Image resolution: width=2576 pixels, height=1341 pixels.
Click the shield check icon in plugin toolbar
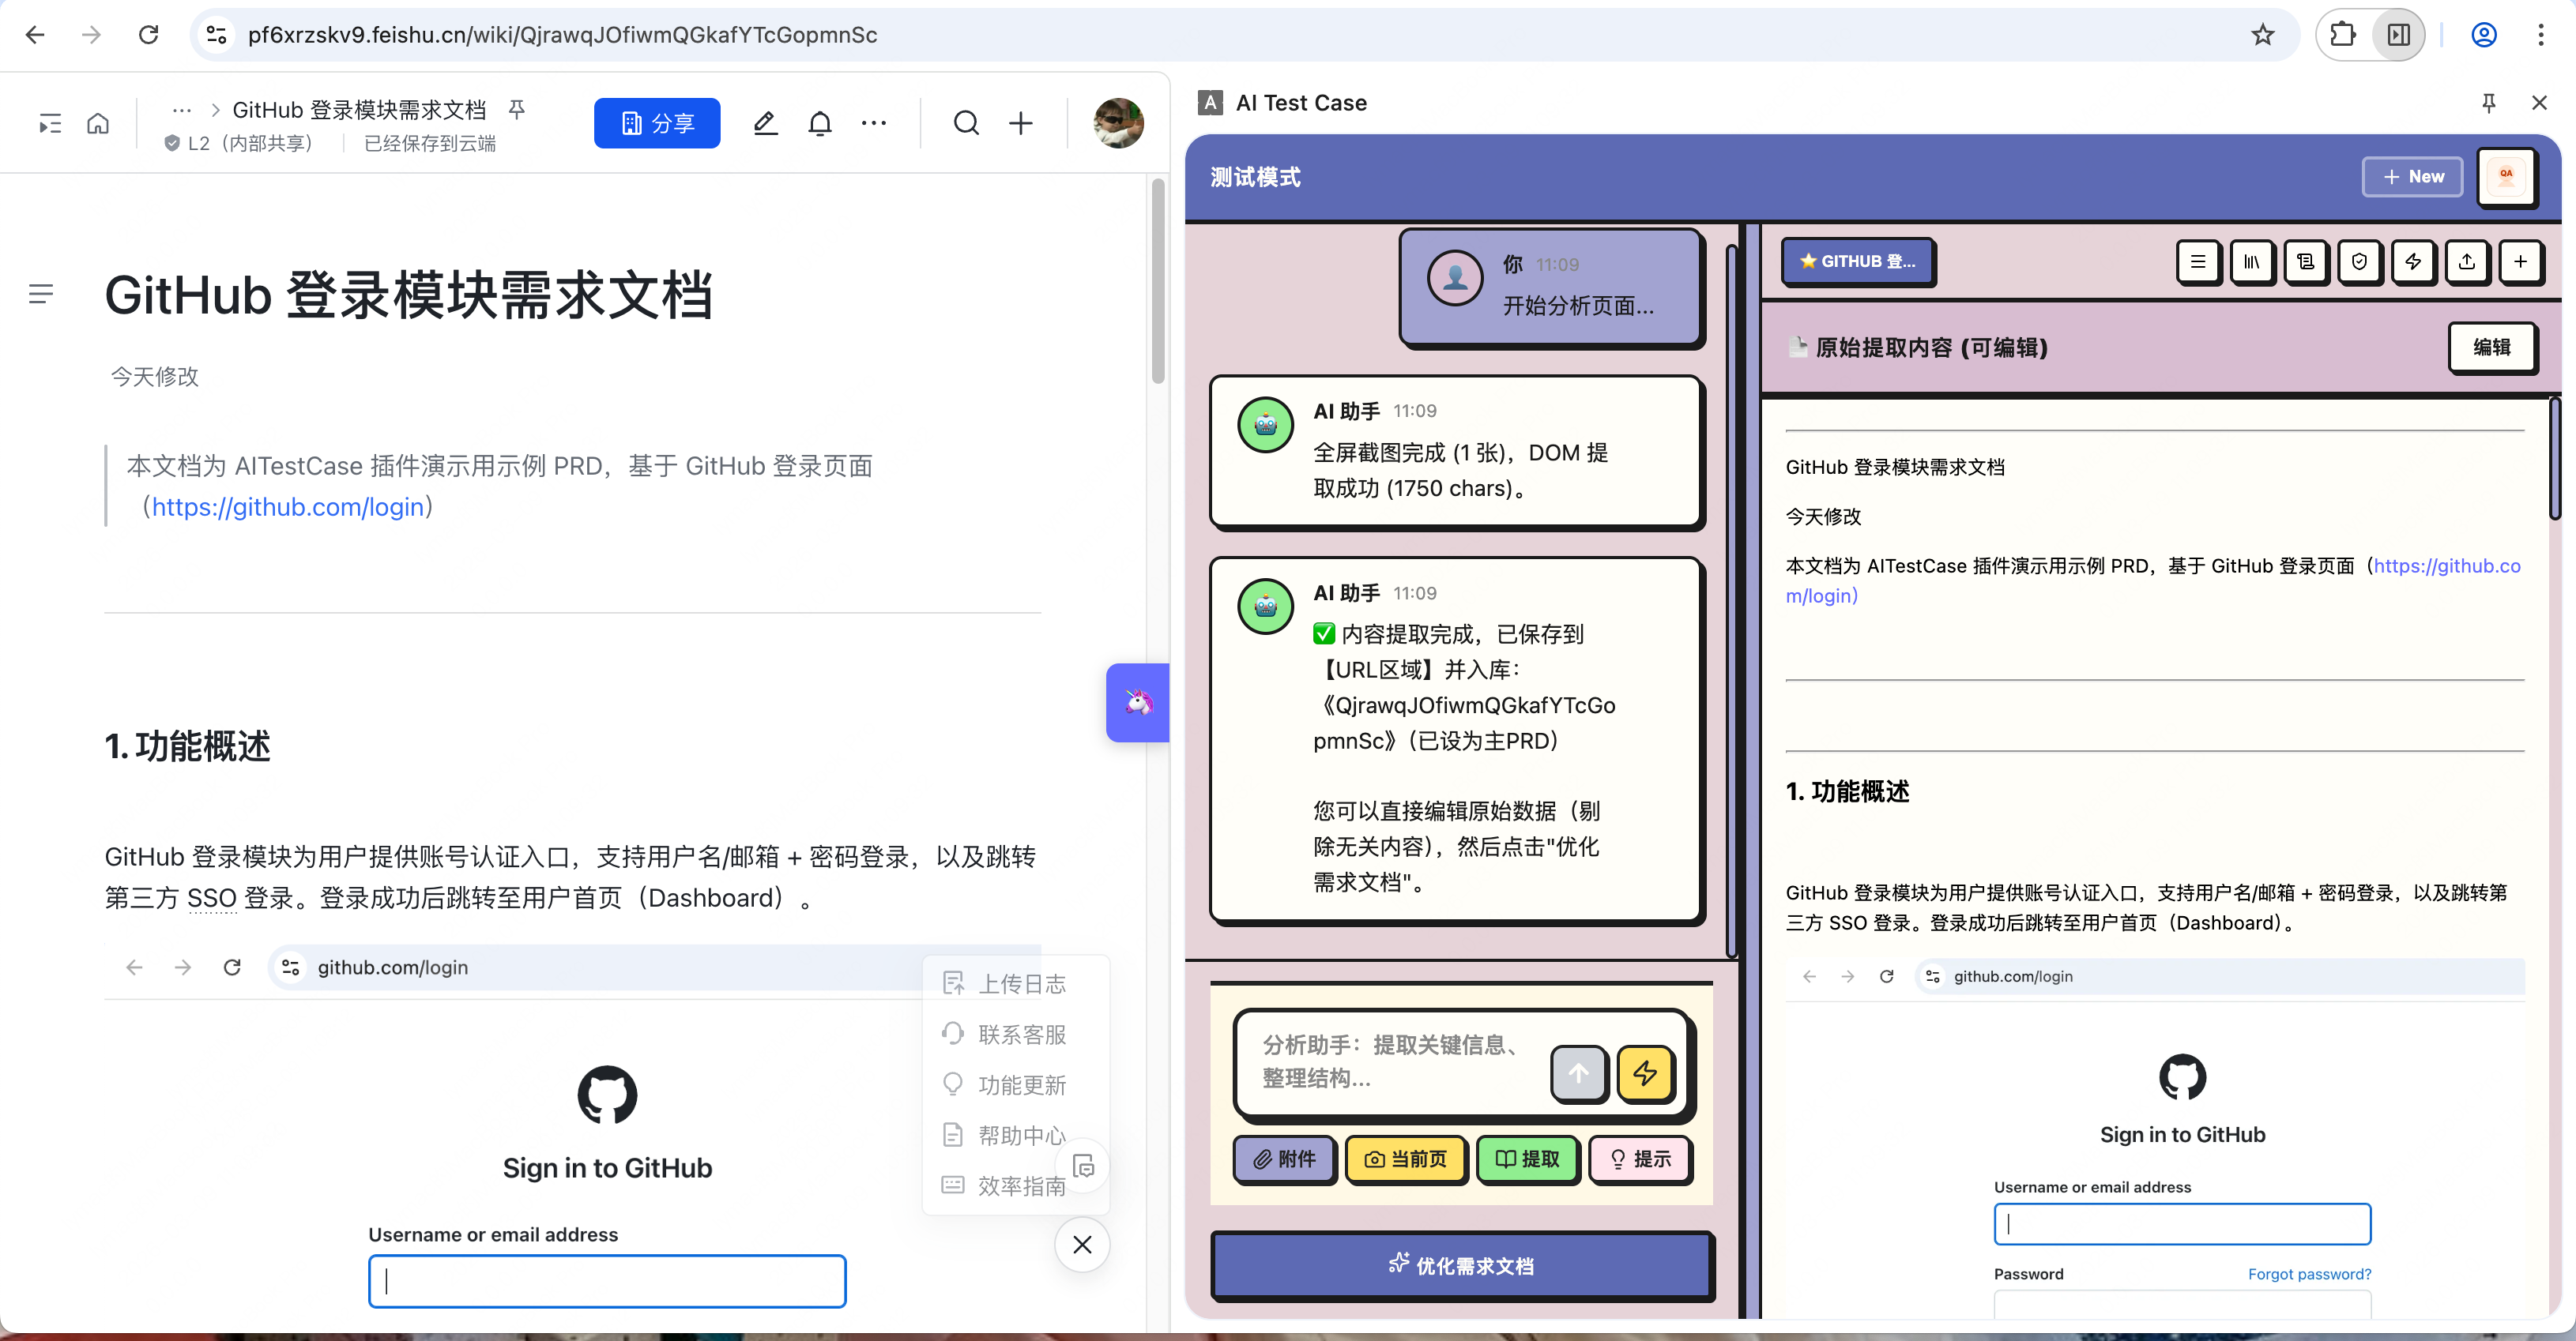(x=2359, y=262)
